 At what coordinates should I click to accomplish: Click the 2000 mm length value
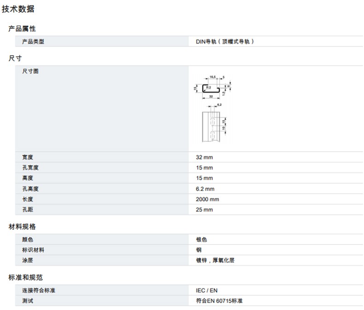pos(207,199)
